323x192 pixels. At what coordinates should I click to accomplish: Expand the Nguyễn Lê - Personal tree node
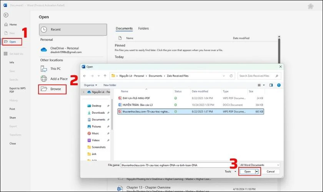point(84,92)
